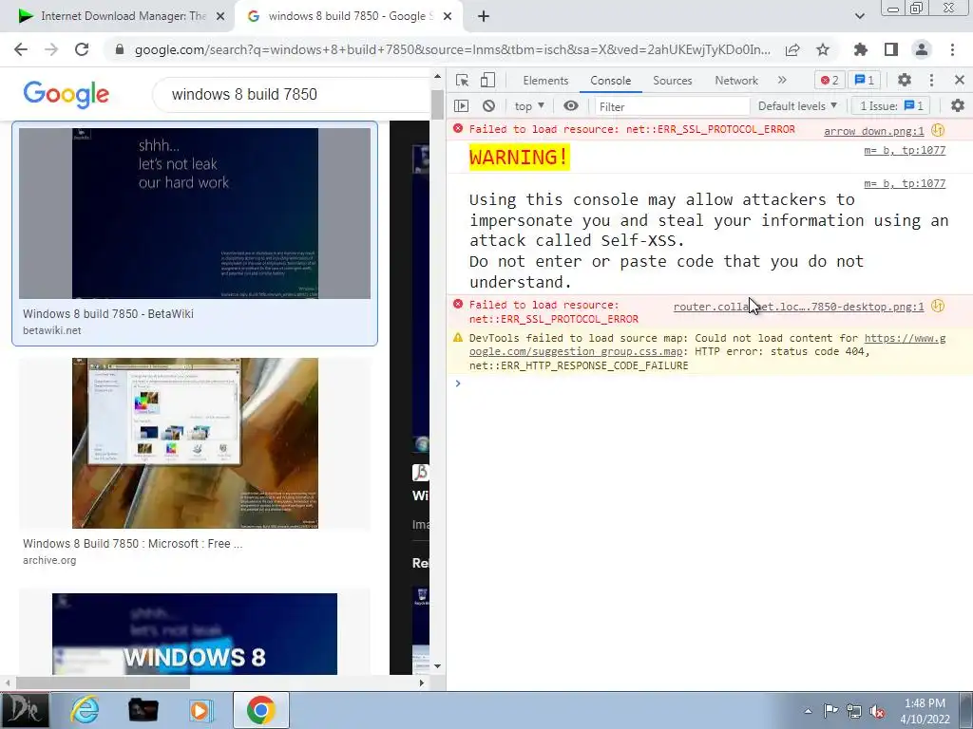973x729 pixels.
Task: Click the page vertical scrollbar up arrow
Action: coord(437,77)
